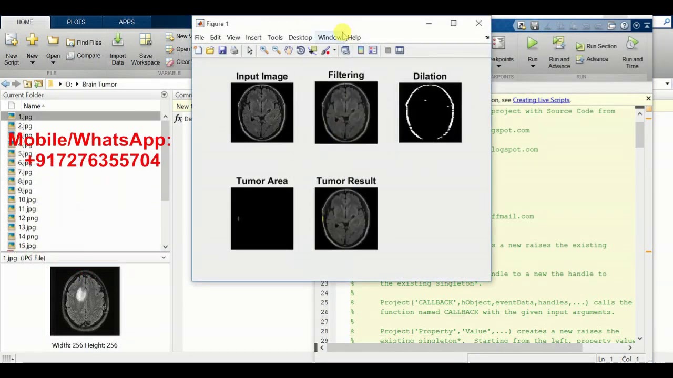Switch to the PLOTS tab
Screen dimensions: 673x378
coord(76,22)
